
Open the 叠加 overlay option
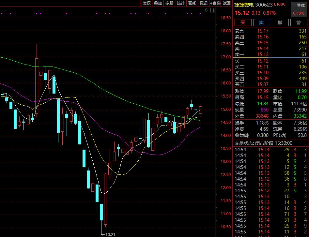pyautogui.click(x=158, y=3)
